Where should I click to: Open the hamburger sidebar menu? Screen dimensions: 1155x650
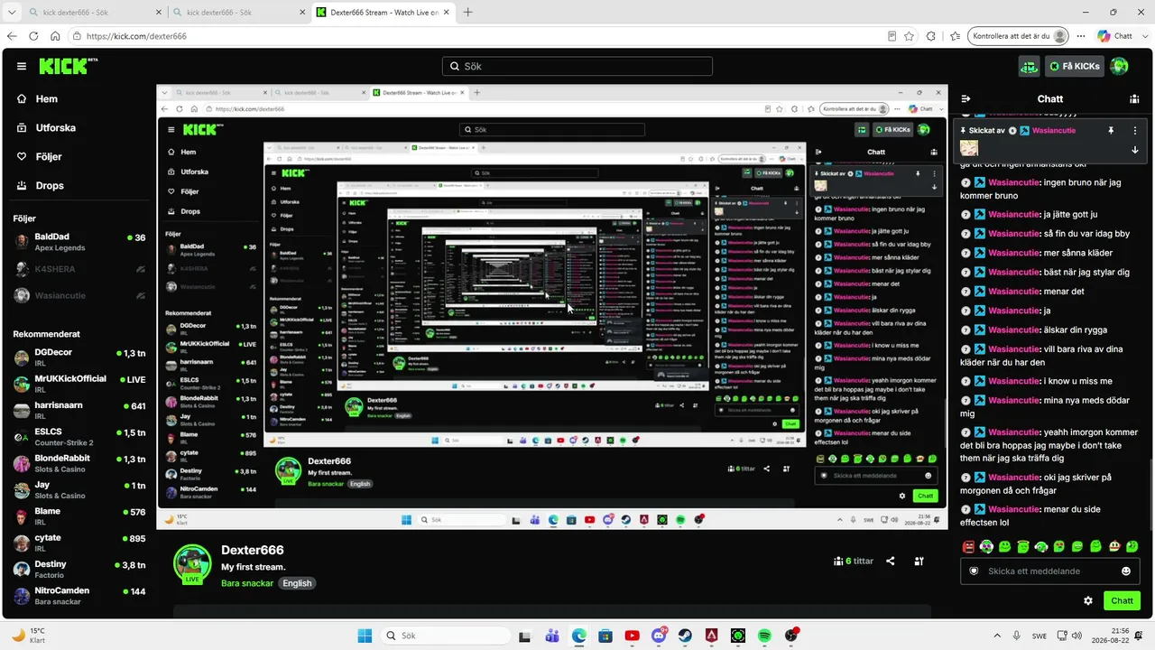pos(22,66)
